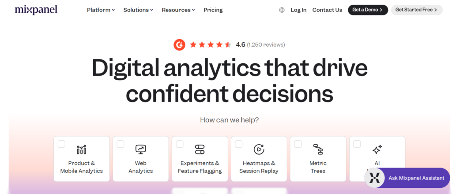Check the Product & Mobile Analytics checkbox
This screenshot has width=452, height=194.
pos(61,144)
